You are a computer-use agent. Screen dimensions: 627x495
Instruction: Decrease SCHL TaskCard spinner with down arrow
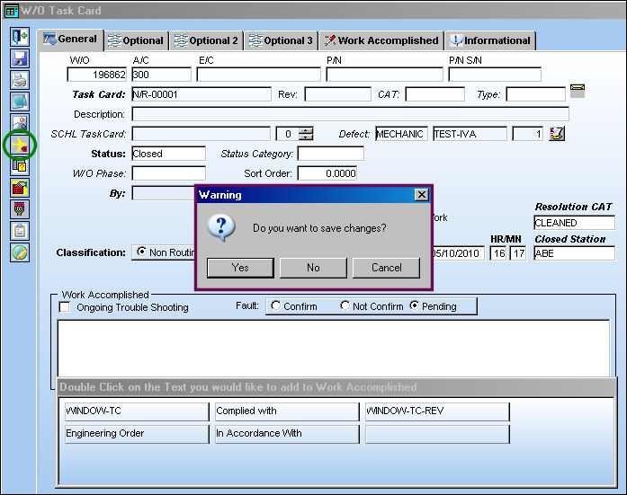click(x=306, y=137)
